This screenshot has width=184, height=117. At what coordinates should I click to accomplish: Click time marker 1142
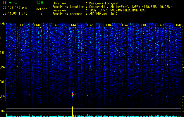point(37,25)
